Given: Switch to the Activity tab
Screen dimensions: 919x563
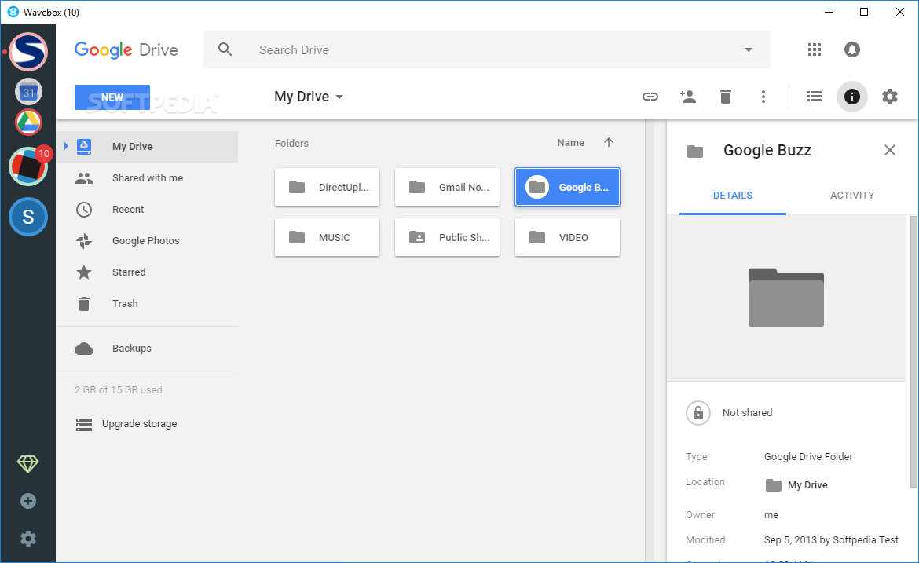Looking at the screenshot, I should coord(851,196).
